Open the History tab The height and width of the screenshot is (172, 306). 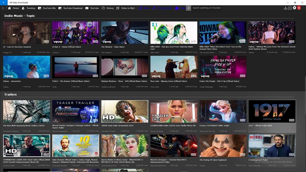click(108, 8)
